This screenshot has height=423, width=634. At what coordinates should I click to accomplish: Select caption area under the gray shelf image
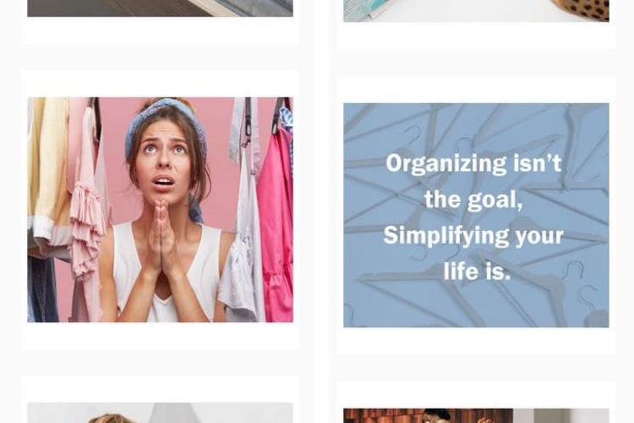click(x=160, y=30)
